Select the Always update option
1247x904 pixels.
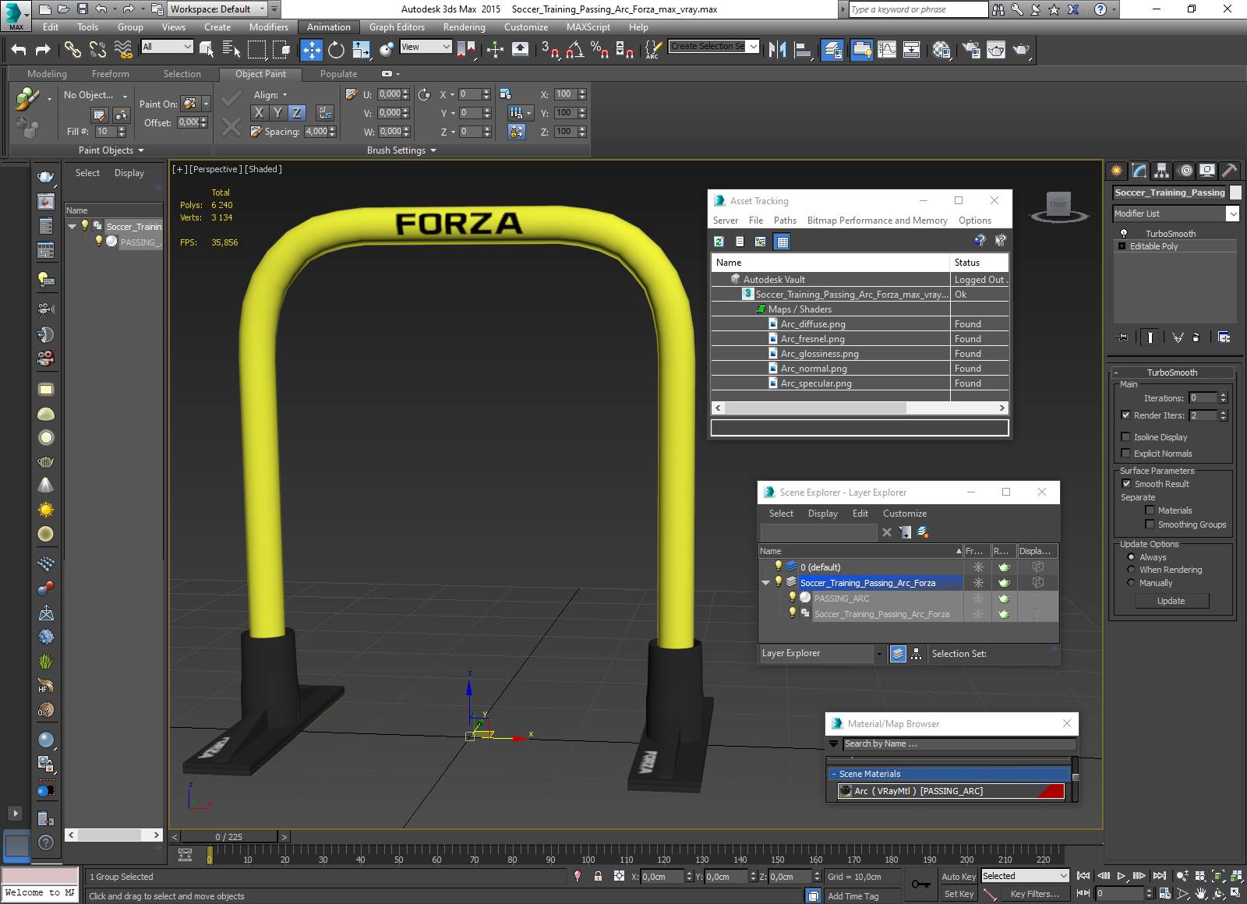pos(1131,557)
